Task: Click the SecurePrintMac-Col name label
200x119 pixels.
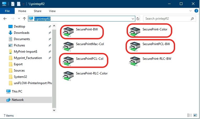Action: coord(90,44)
